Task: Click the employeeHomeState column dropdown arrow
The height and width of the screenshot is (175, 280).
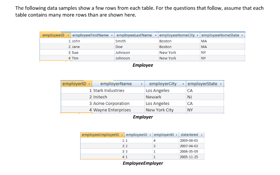Action: [x=242, y=36]
